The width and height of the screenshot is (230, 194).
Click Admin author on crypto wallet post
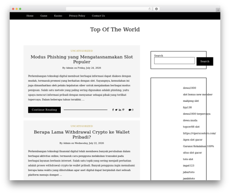pyautogui.click(x=67, y=143)
